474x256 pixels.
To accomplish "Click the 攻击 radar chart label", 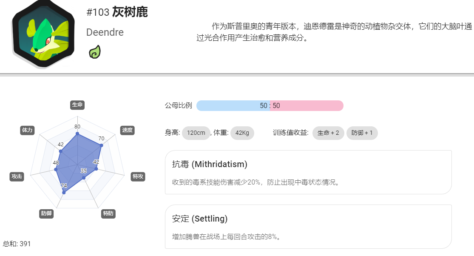I will pos(17,176).
